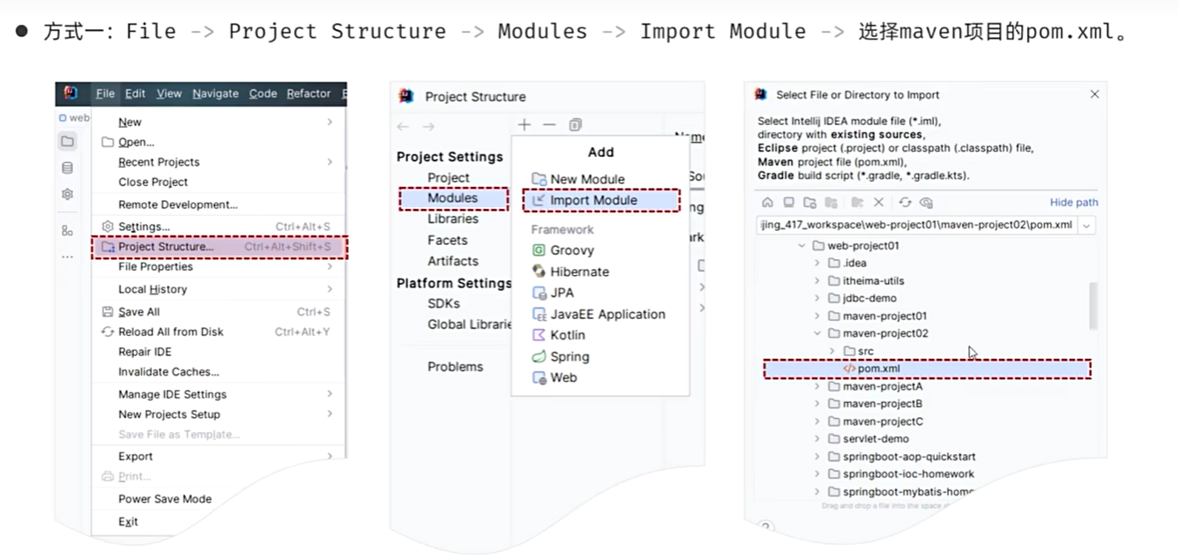Viewport: 1178px width, 559px height.
Task: Click the Module directory icon in import dialog
Action: (x=831, y=202)
